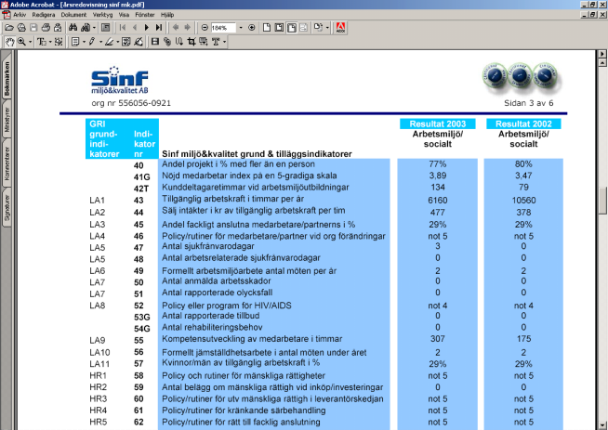Open the Arkiv menu
The width and height of the screenshot is (608, 430).
point(20,15)
